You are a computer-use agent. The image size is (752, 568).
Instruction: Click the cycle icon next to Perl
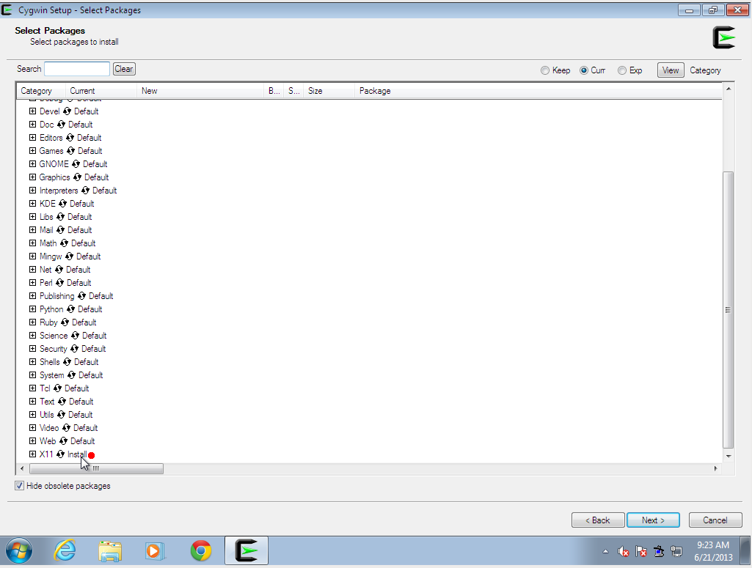(x=59, y=283)
